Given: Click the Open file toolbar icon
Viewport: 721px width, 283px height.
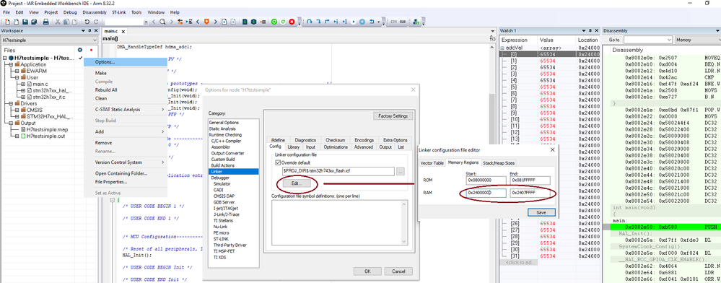Looking at the screenshot, I should coord(16,22).
